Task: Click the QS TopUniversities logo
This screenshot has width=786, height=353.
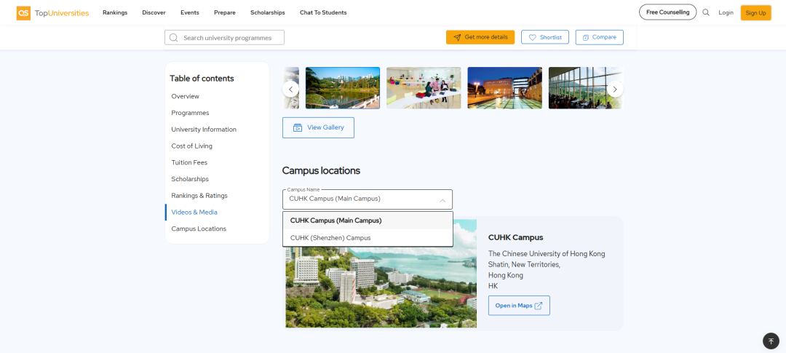Action: pos(52,12)
